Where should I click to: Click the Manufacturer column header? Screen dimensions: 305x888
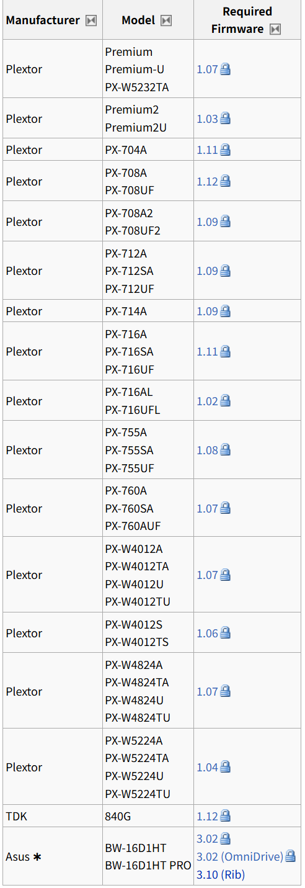click(43, 20)
